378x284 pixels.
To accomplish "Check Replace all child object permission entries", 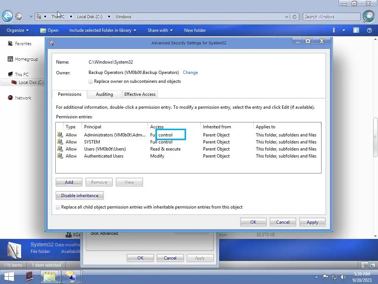I will pyautogui.click(x=58, y=207).
